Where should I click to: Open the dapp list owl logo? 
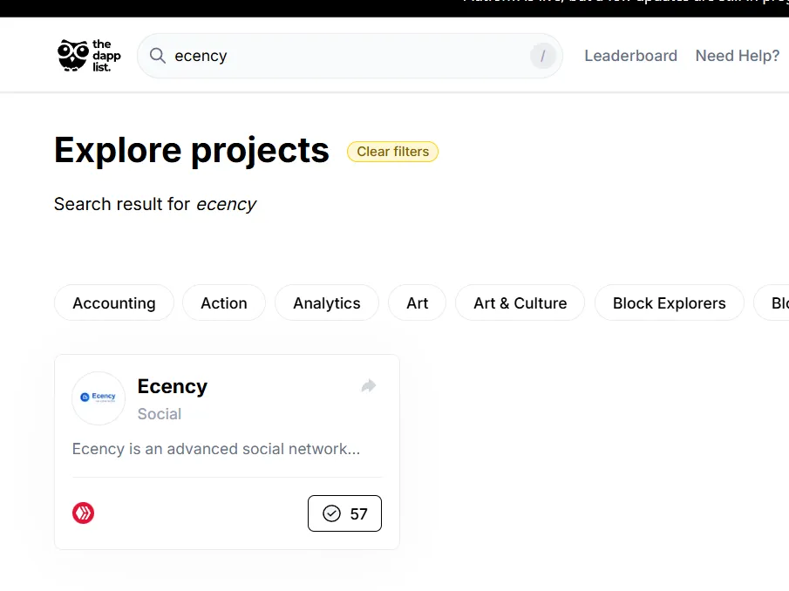(89, 55)
